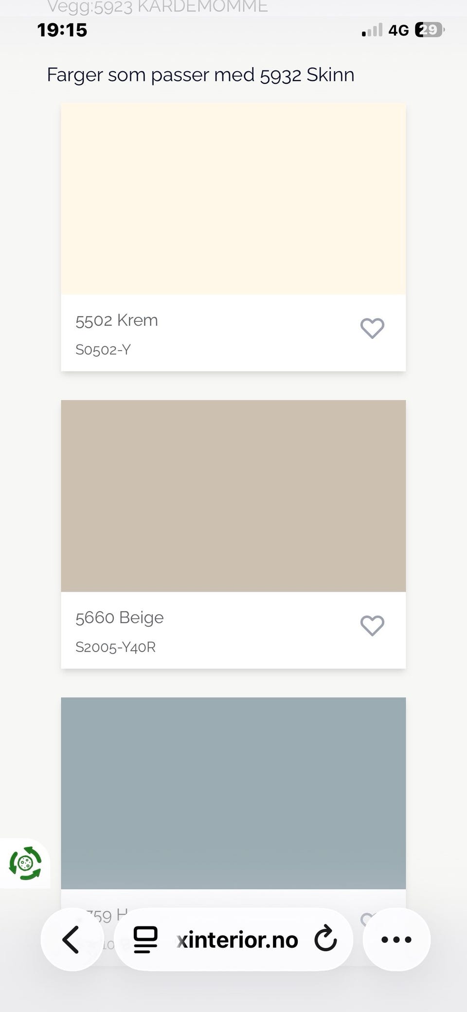Open the three-dots browser menu
This screenshot has height=1012, width=467.
(x=396, y=939)
